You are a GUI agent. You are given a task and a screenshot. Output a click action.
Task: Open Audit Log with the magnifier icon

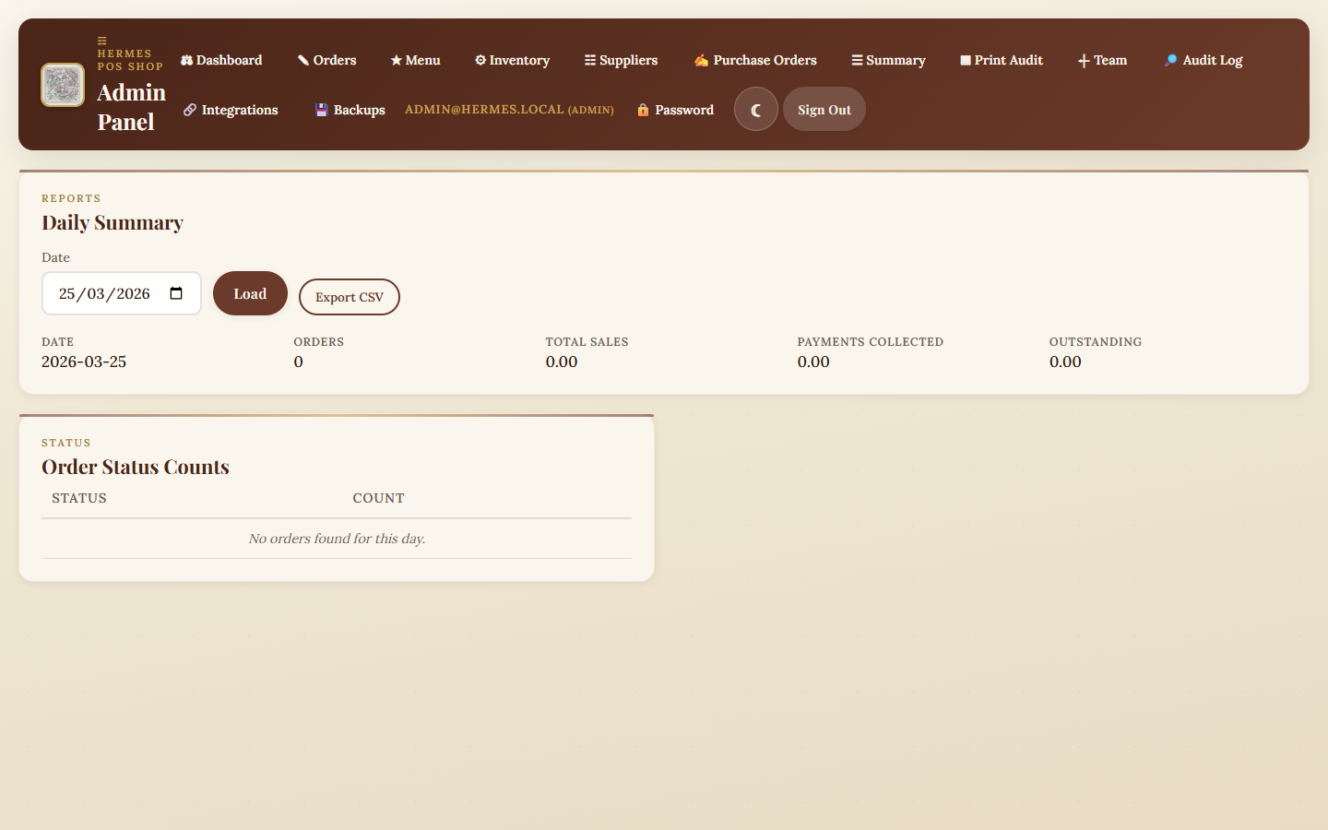[1170, 60]
